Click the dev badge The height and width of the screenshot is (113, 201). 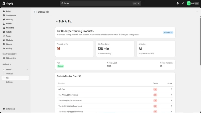(197, 3)
